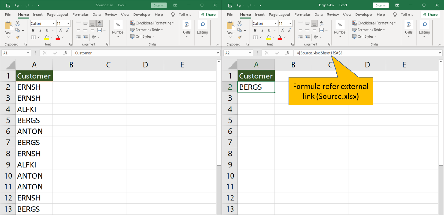Open Page Layout tab in Target.xlsx
This screenshot has height=215, width=444.
pos(280,15)
